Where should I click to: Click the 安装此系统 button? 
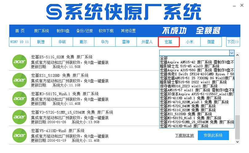213,135
